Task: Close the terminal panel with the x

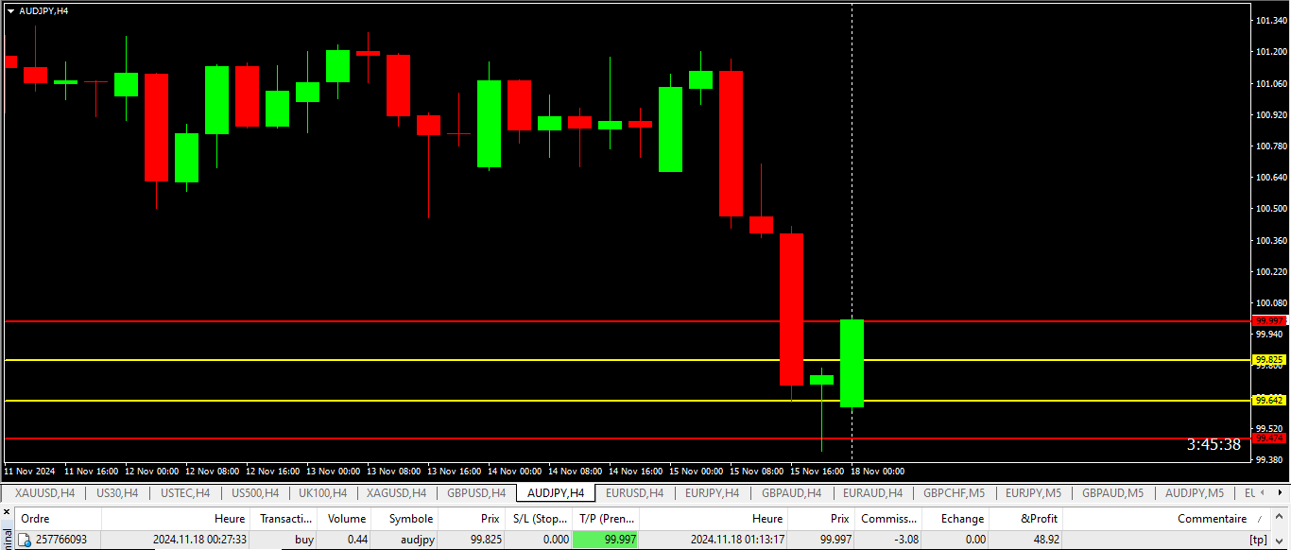Action: pos(8,513)
